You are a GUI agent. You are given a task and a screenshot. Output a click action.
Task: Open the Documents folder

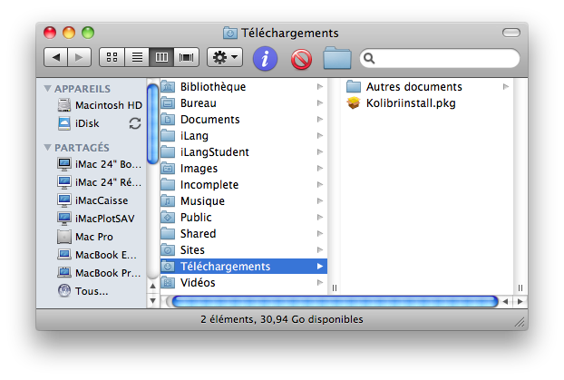pos(244,119)
